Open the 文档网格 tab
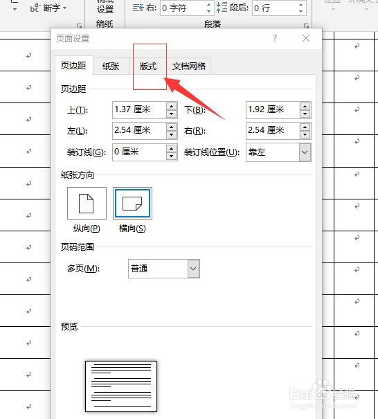Screen dimensions: 378x419 point(188,66)
